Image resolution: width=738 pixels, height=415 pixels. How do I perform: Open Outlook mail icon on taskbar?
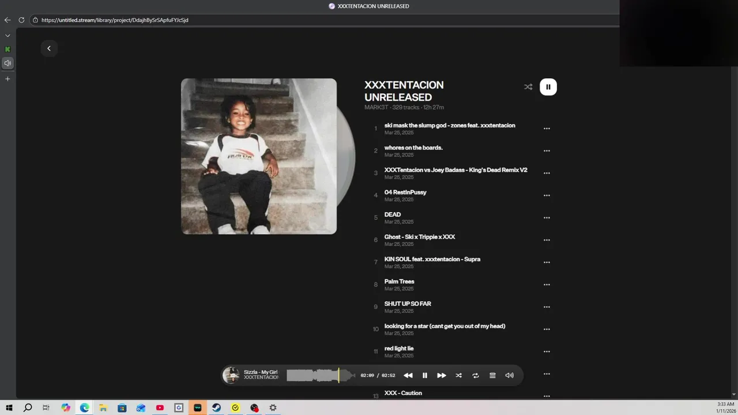point(141,408)
